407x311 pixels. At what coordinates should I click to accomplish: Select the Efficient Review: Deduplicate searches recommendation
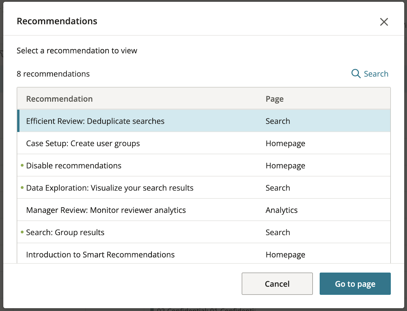[x=95, y=121]
